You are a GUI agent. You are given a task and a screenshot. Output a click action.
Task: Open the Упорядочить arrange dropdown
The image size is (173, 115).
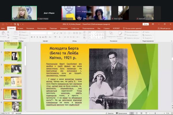click(x=111, y=35)
